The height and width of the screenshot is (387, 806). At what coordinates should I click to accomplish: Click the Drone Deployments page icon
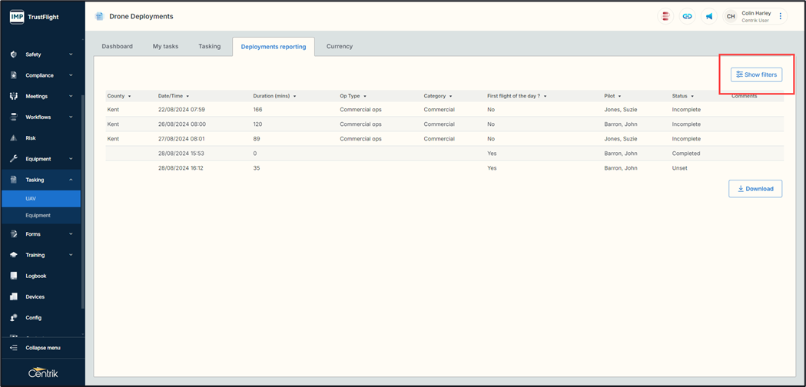pyautogui.click(x=99, y=16)
